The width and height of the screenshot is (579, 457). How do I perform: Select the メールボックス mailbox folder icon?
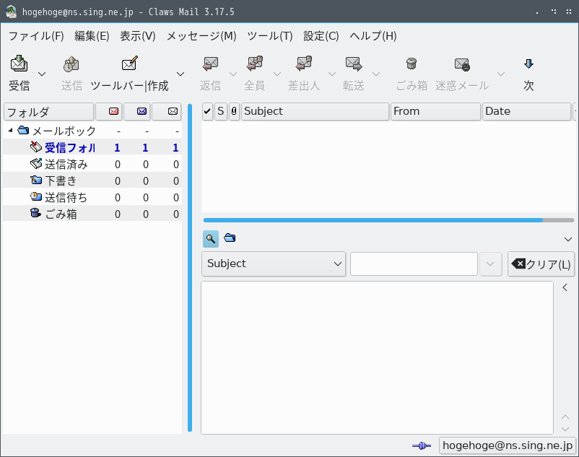click(x=23, y=130)
